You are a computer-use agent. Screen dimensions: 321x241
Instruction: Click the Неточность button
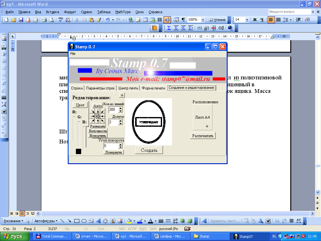(x=98, y=131)
